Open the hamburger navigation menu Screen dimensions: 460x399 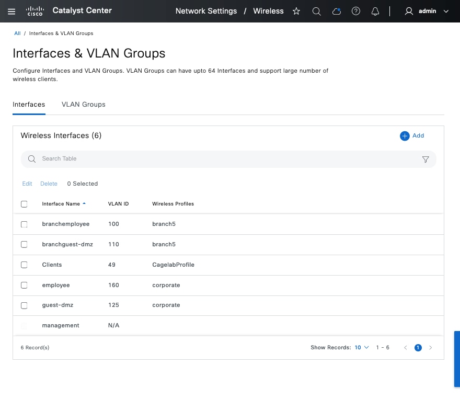11,11
